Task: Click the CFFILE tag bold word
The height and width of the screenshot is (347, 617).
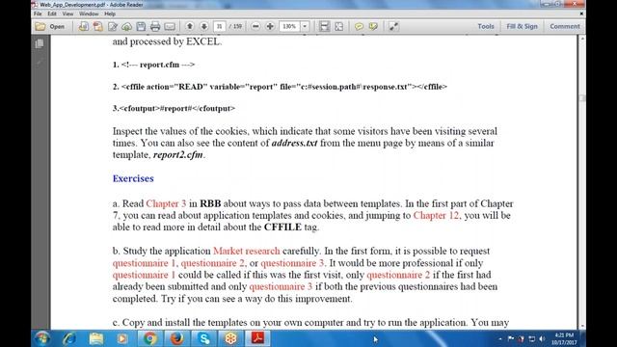Action: [x=282, y=227]
